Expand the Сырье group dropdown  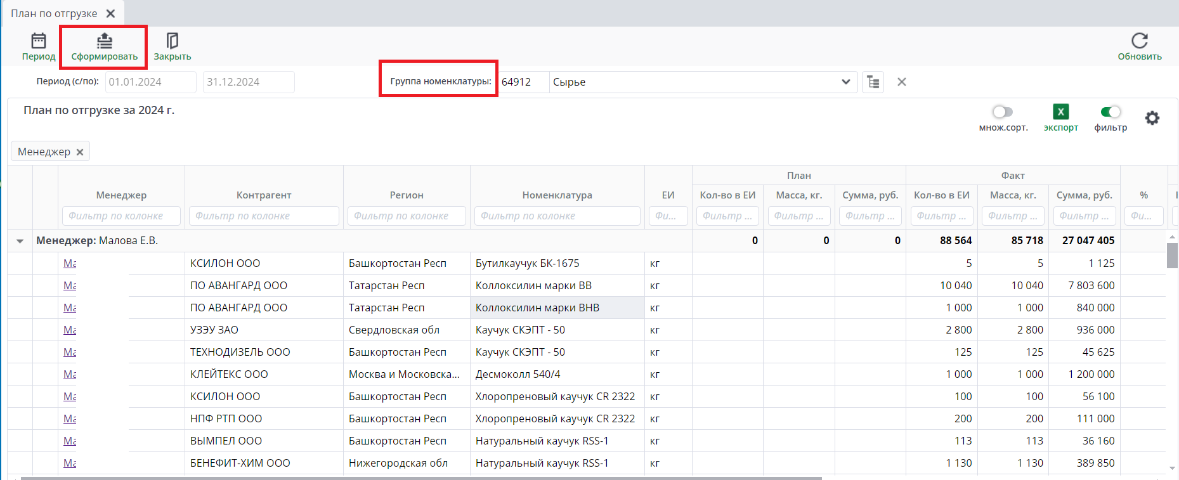pyautogui.click(x=845, y=82)
